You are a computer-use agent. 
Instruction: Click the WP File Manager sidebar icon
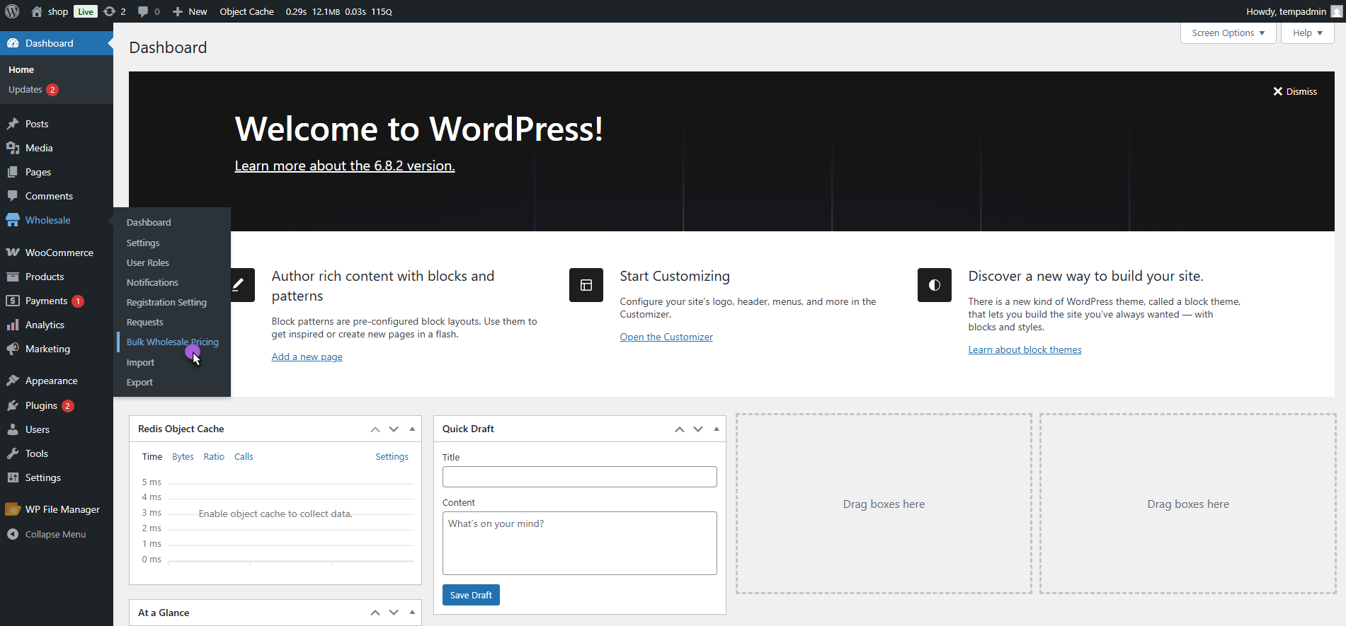[x=13, y=509]
